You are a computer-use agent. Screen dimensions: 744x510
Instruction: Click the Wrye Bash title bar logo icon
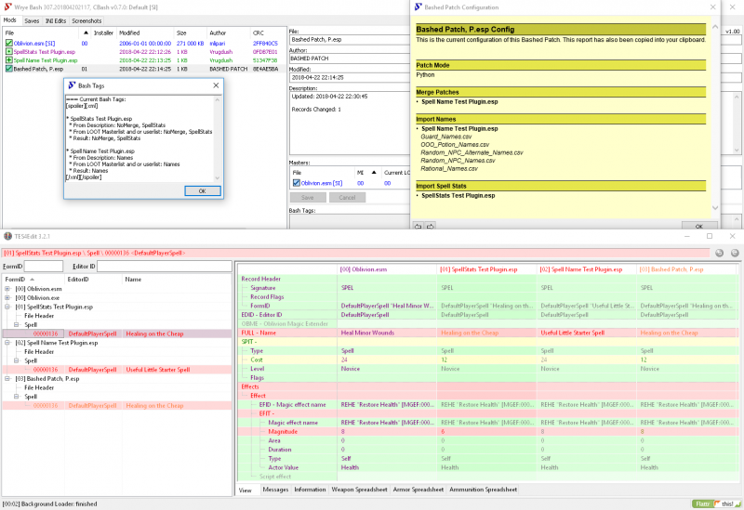click(x=7, y=7)
